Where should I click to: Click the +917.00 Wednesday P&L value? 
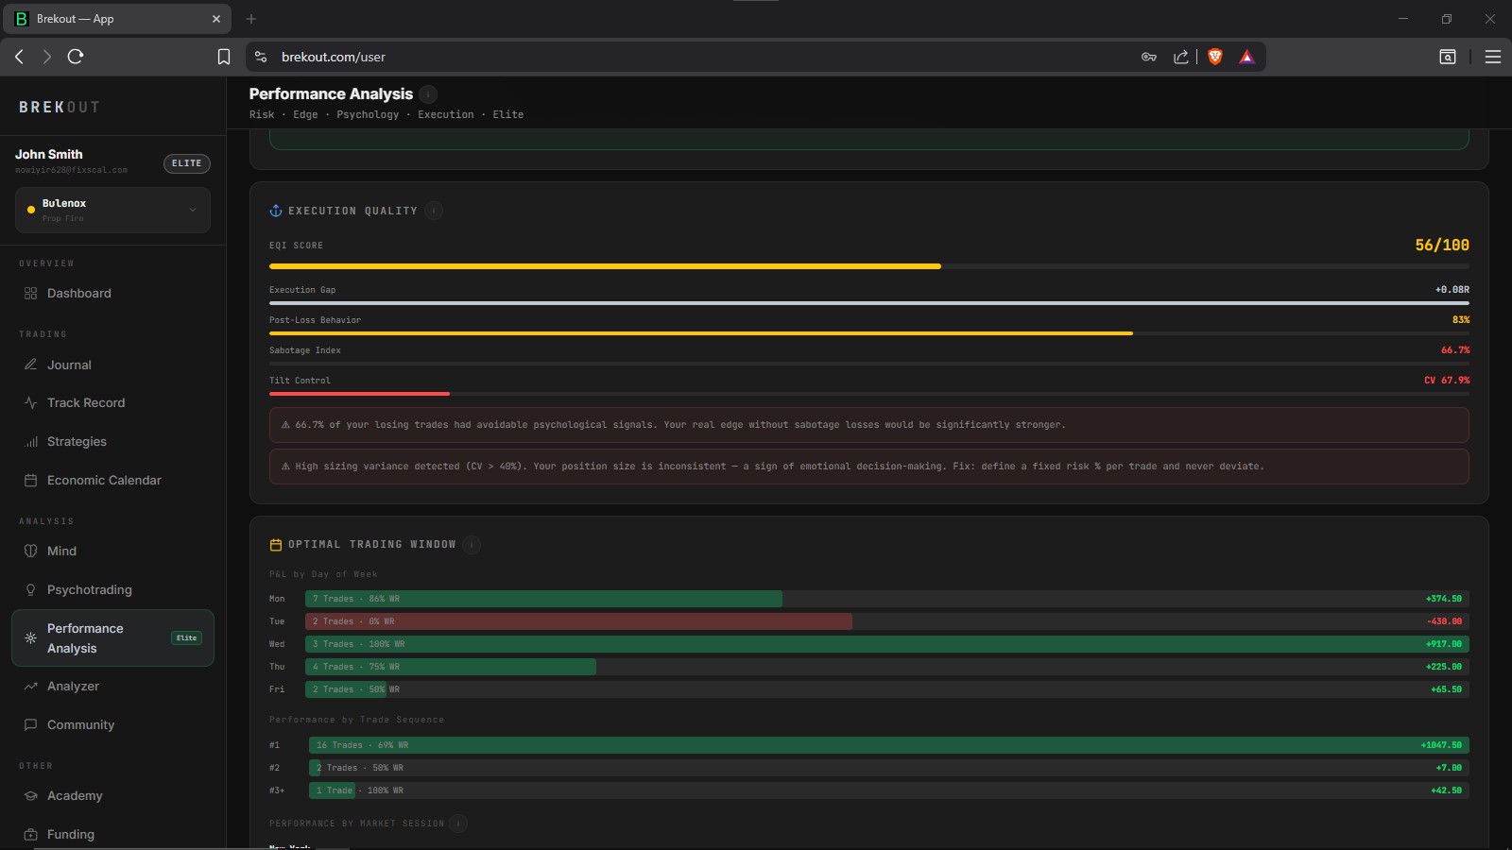click(x=1444, y=644)
